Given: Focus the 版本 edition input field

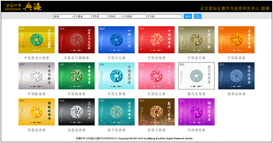Looking at the screenshot, I should (136, 16).
